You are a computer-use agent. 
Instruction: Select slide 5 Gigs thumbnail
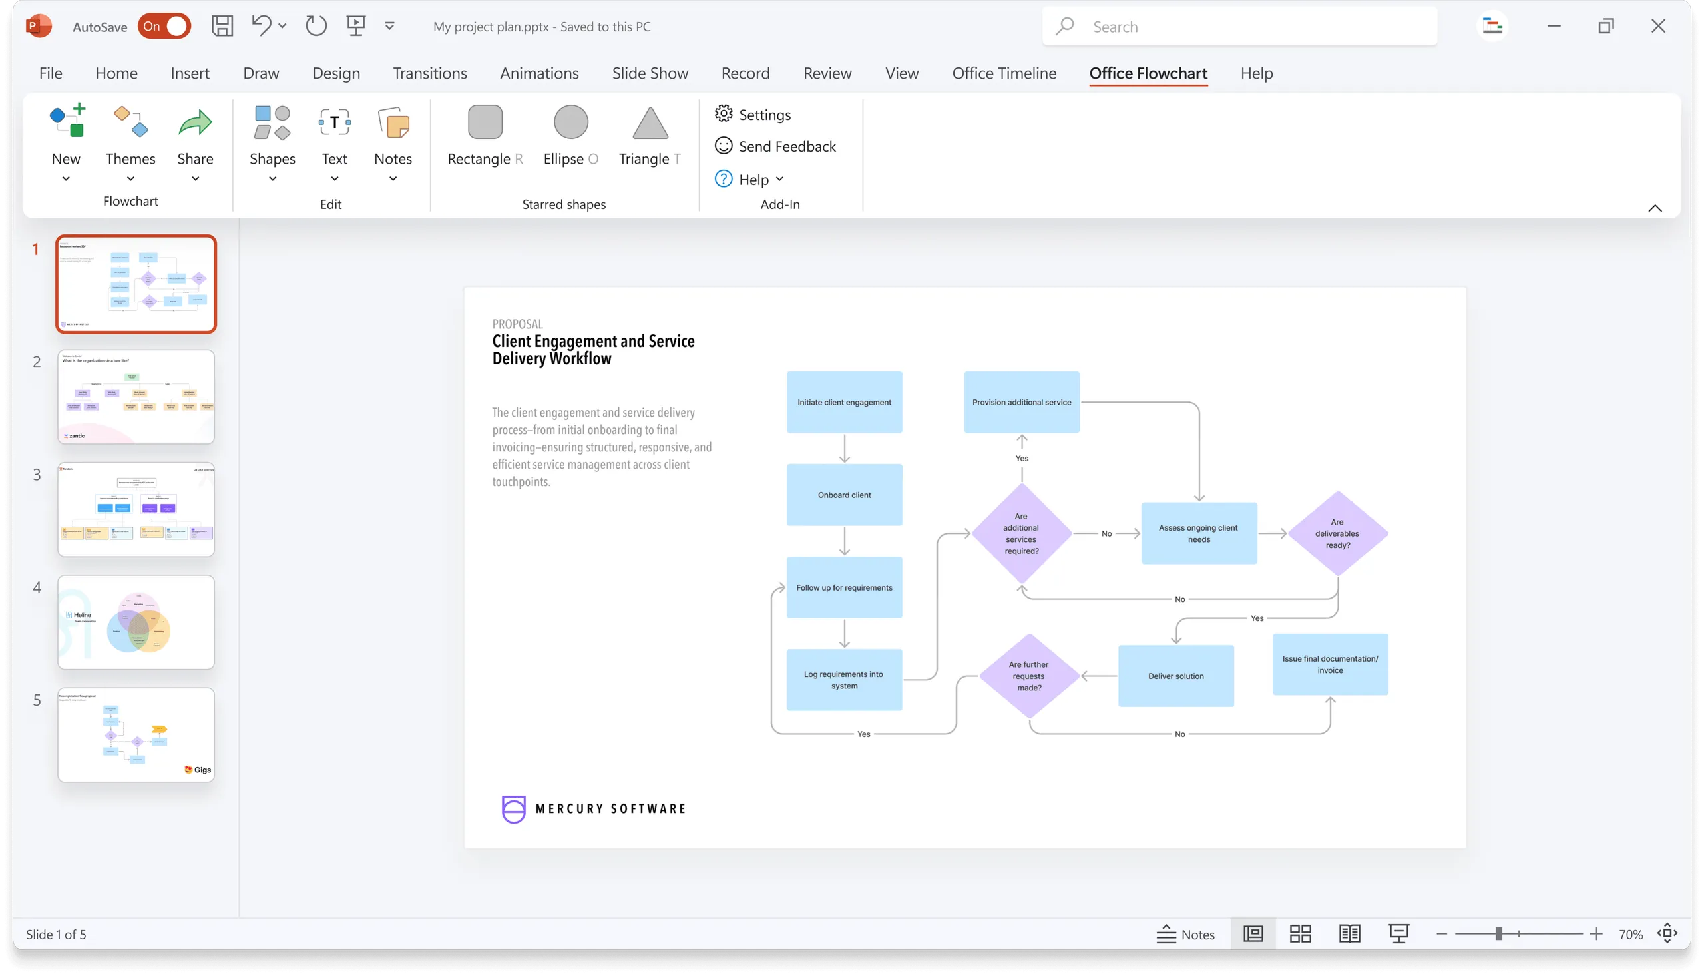tap(136, 734)
